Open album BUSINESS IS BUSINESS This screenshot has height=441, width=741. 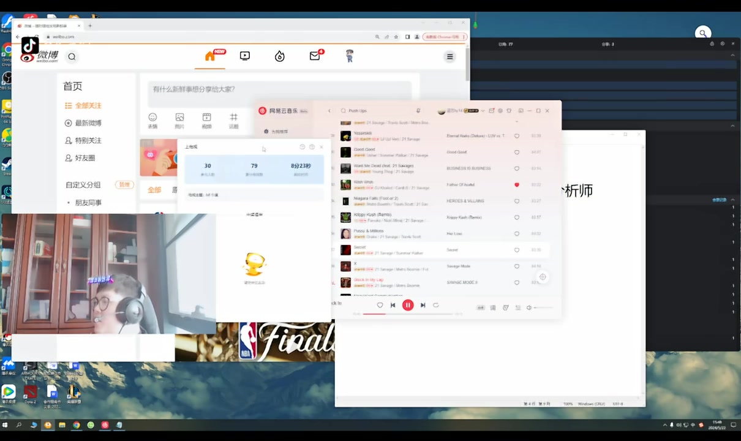[x=469, y=168]
